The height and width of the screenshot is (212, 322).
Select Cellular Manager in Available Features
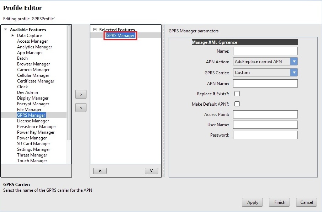coord(33,75)
